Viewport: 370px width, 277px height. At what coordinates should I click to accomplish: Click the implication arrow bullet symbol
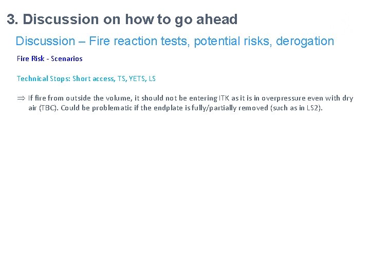pyautogui.click(x=21, y=98)
